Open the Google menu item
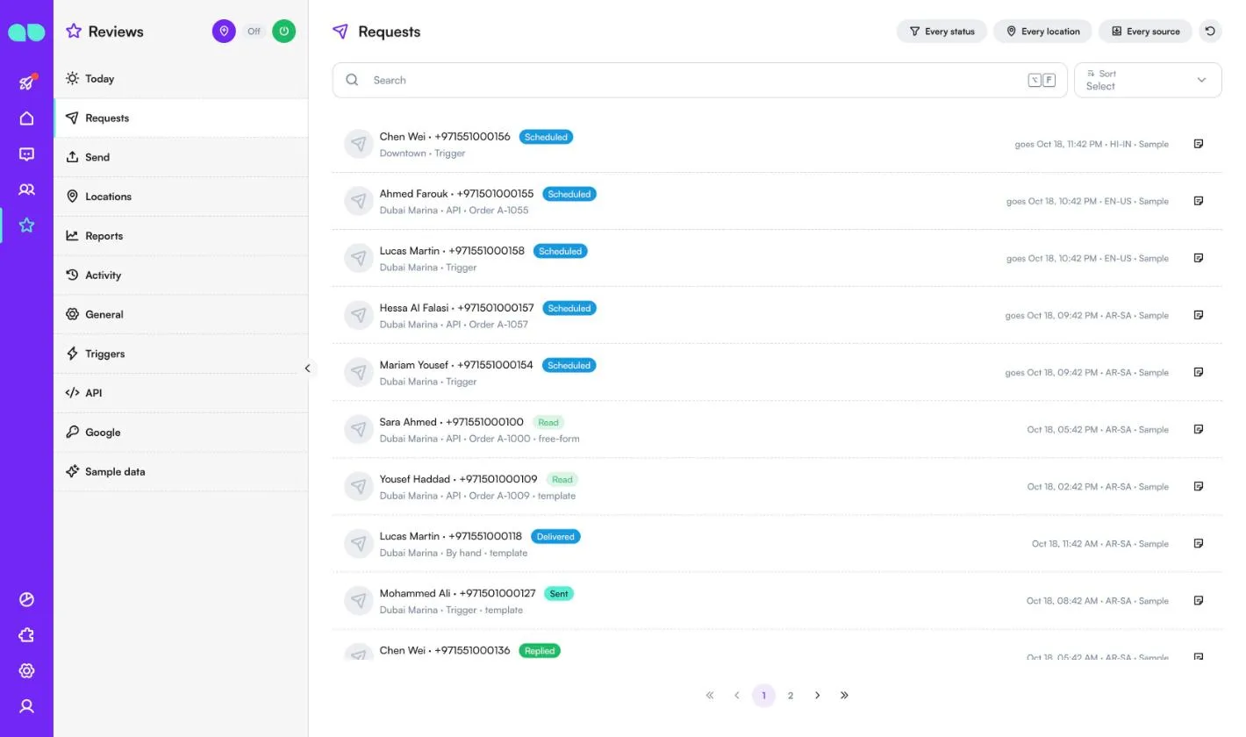 click(181, 433)
